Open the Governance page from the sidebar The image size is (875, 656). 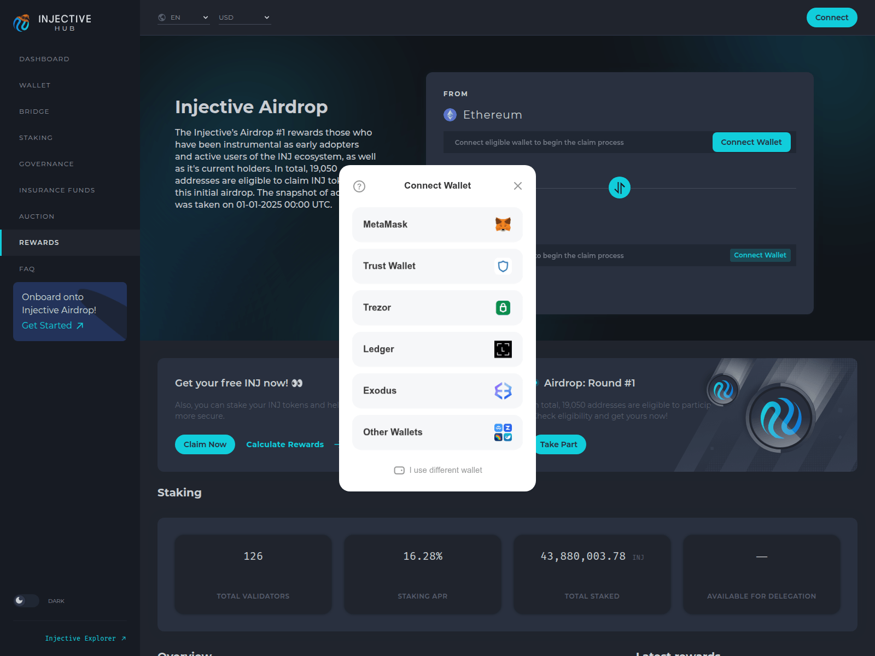click(x=46, y=164)
